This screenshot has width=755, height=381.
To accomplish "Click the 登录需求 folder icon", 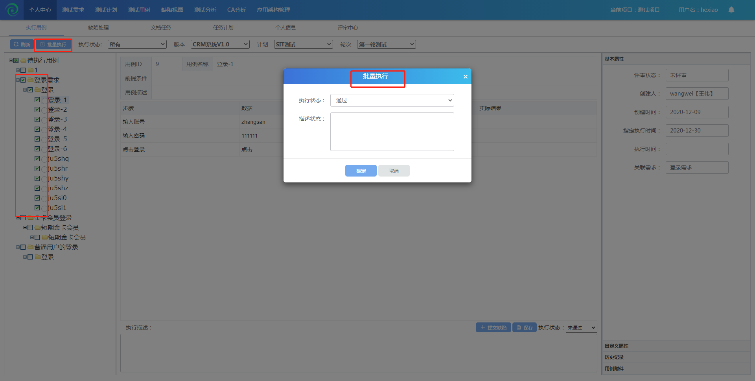I will pos(30,80).
